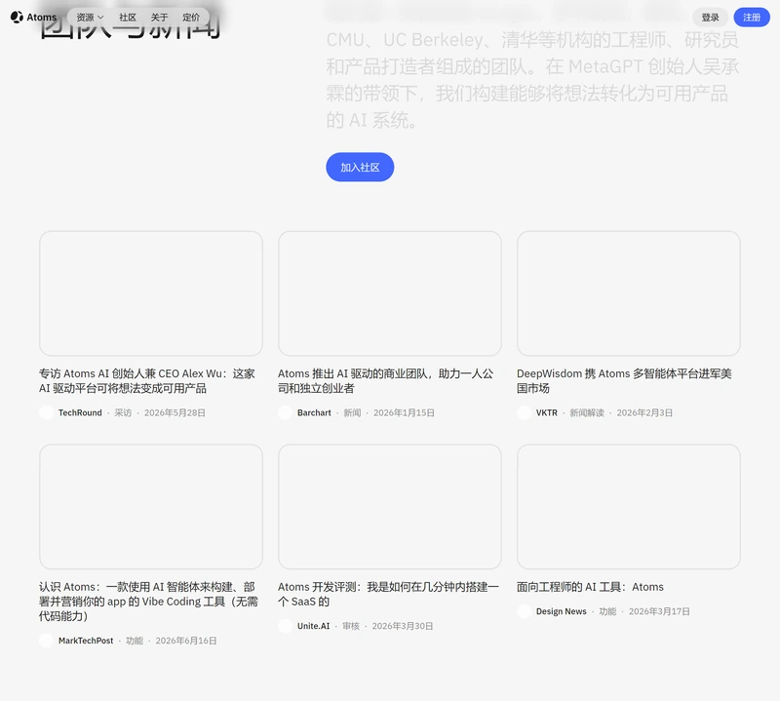
Task: Open the MarkTechPost article thumbnail
Action: (151, 506)
